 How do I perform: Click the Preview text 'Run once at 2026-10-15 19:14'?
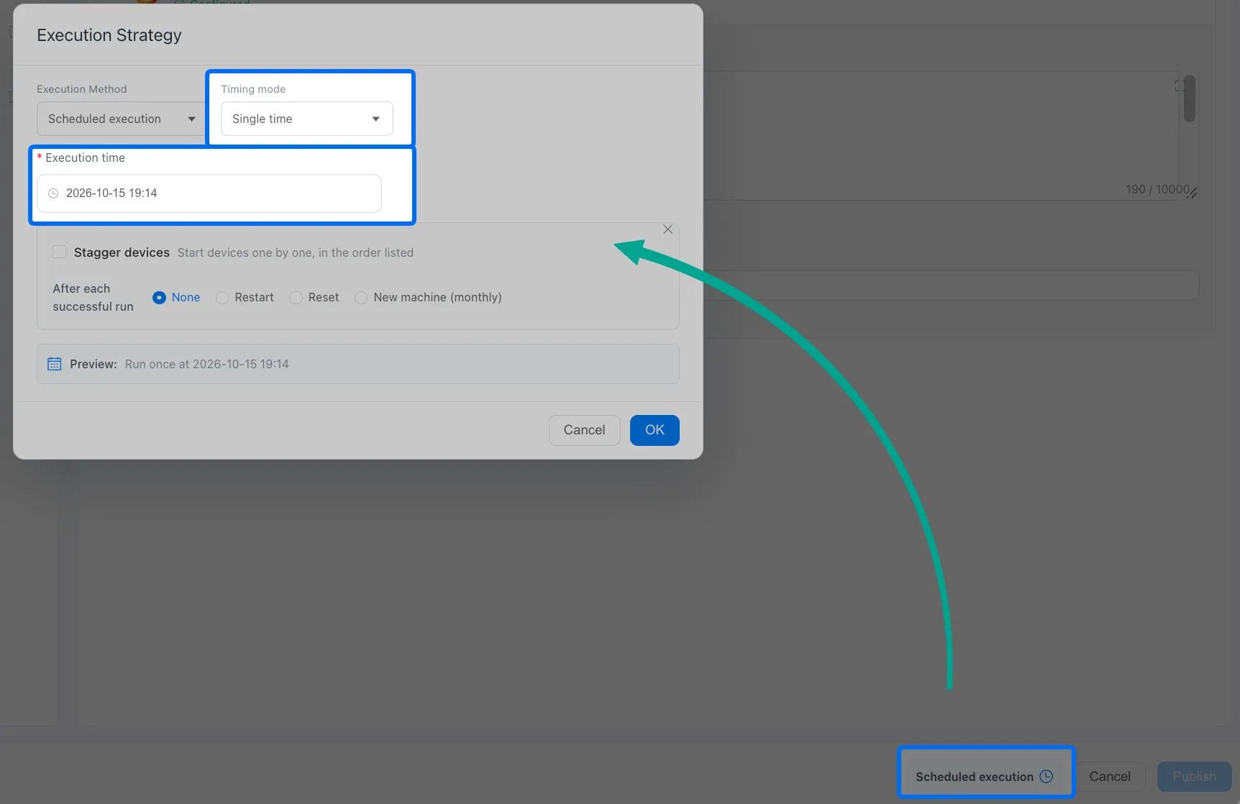207,364
